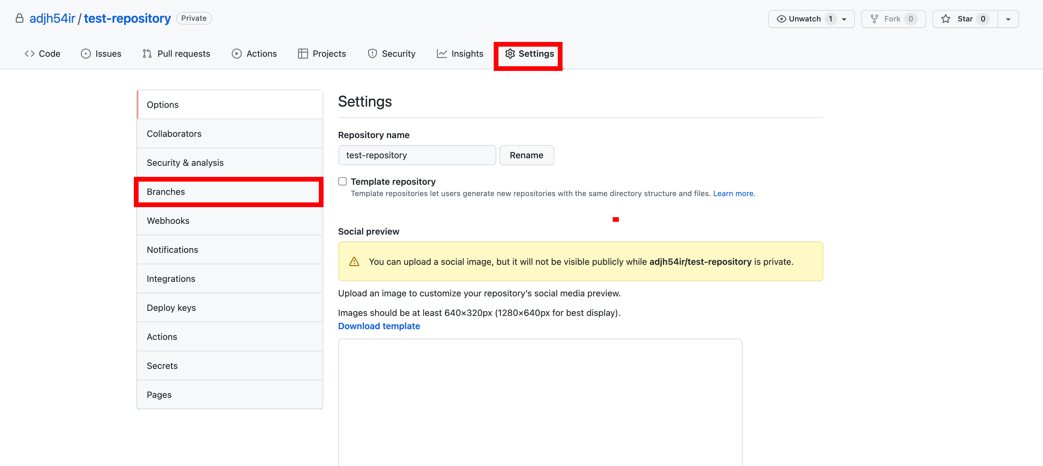Click the Download template link
Screen dimensions: 1043x466
[x=379, y=326]
